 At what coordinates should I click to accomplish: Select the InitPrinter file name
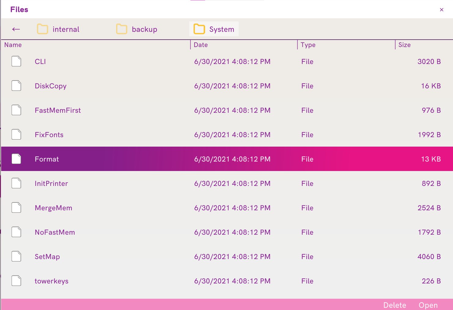pos(51,184)
